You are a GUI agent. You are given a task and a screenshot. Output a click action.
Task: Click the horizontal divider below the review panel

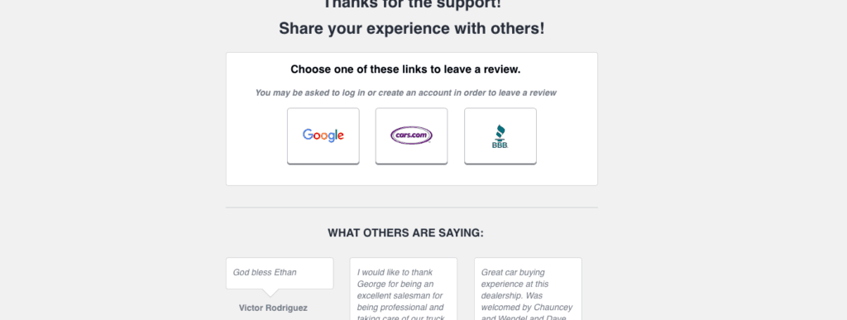pos(412,208)
